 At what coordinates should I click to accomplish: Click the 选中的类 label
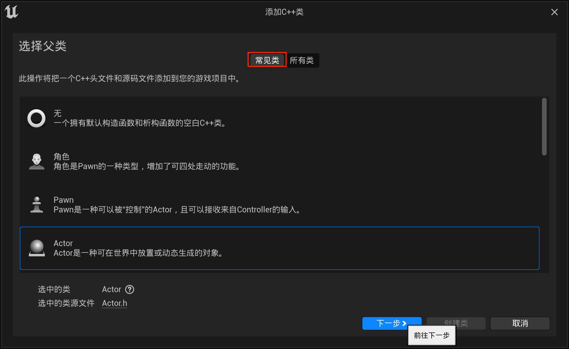pos(54,289)
